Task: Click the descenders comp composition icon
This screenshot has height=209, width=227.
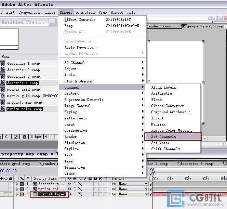Action: coord(3,83)
